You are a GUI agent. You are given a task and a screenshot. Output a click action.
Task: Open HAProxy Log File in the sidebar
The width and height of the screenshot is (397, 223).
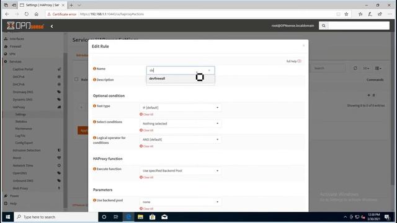coord(20,136)
